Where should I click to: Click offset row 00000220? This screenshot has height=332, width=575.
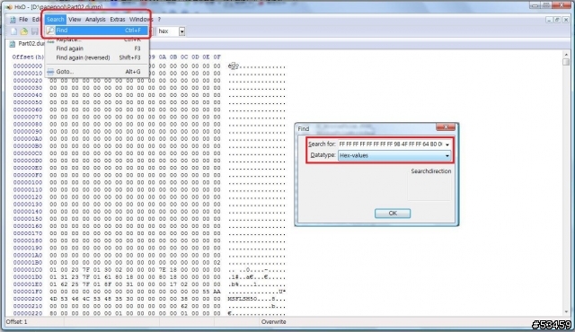click(x=28, y=313)
